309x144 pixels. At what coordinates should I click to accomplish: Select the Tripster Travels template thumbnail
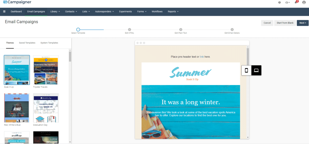tap(46, 70)
